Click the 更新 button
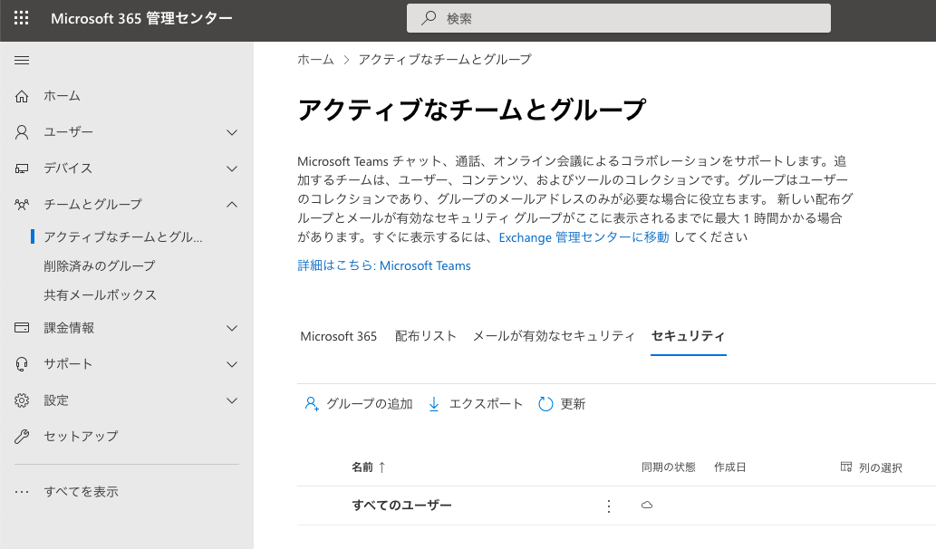 click(562, 404)
